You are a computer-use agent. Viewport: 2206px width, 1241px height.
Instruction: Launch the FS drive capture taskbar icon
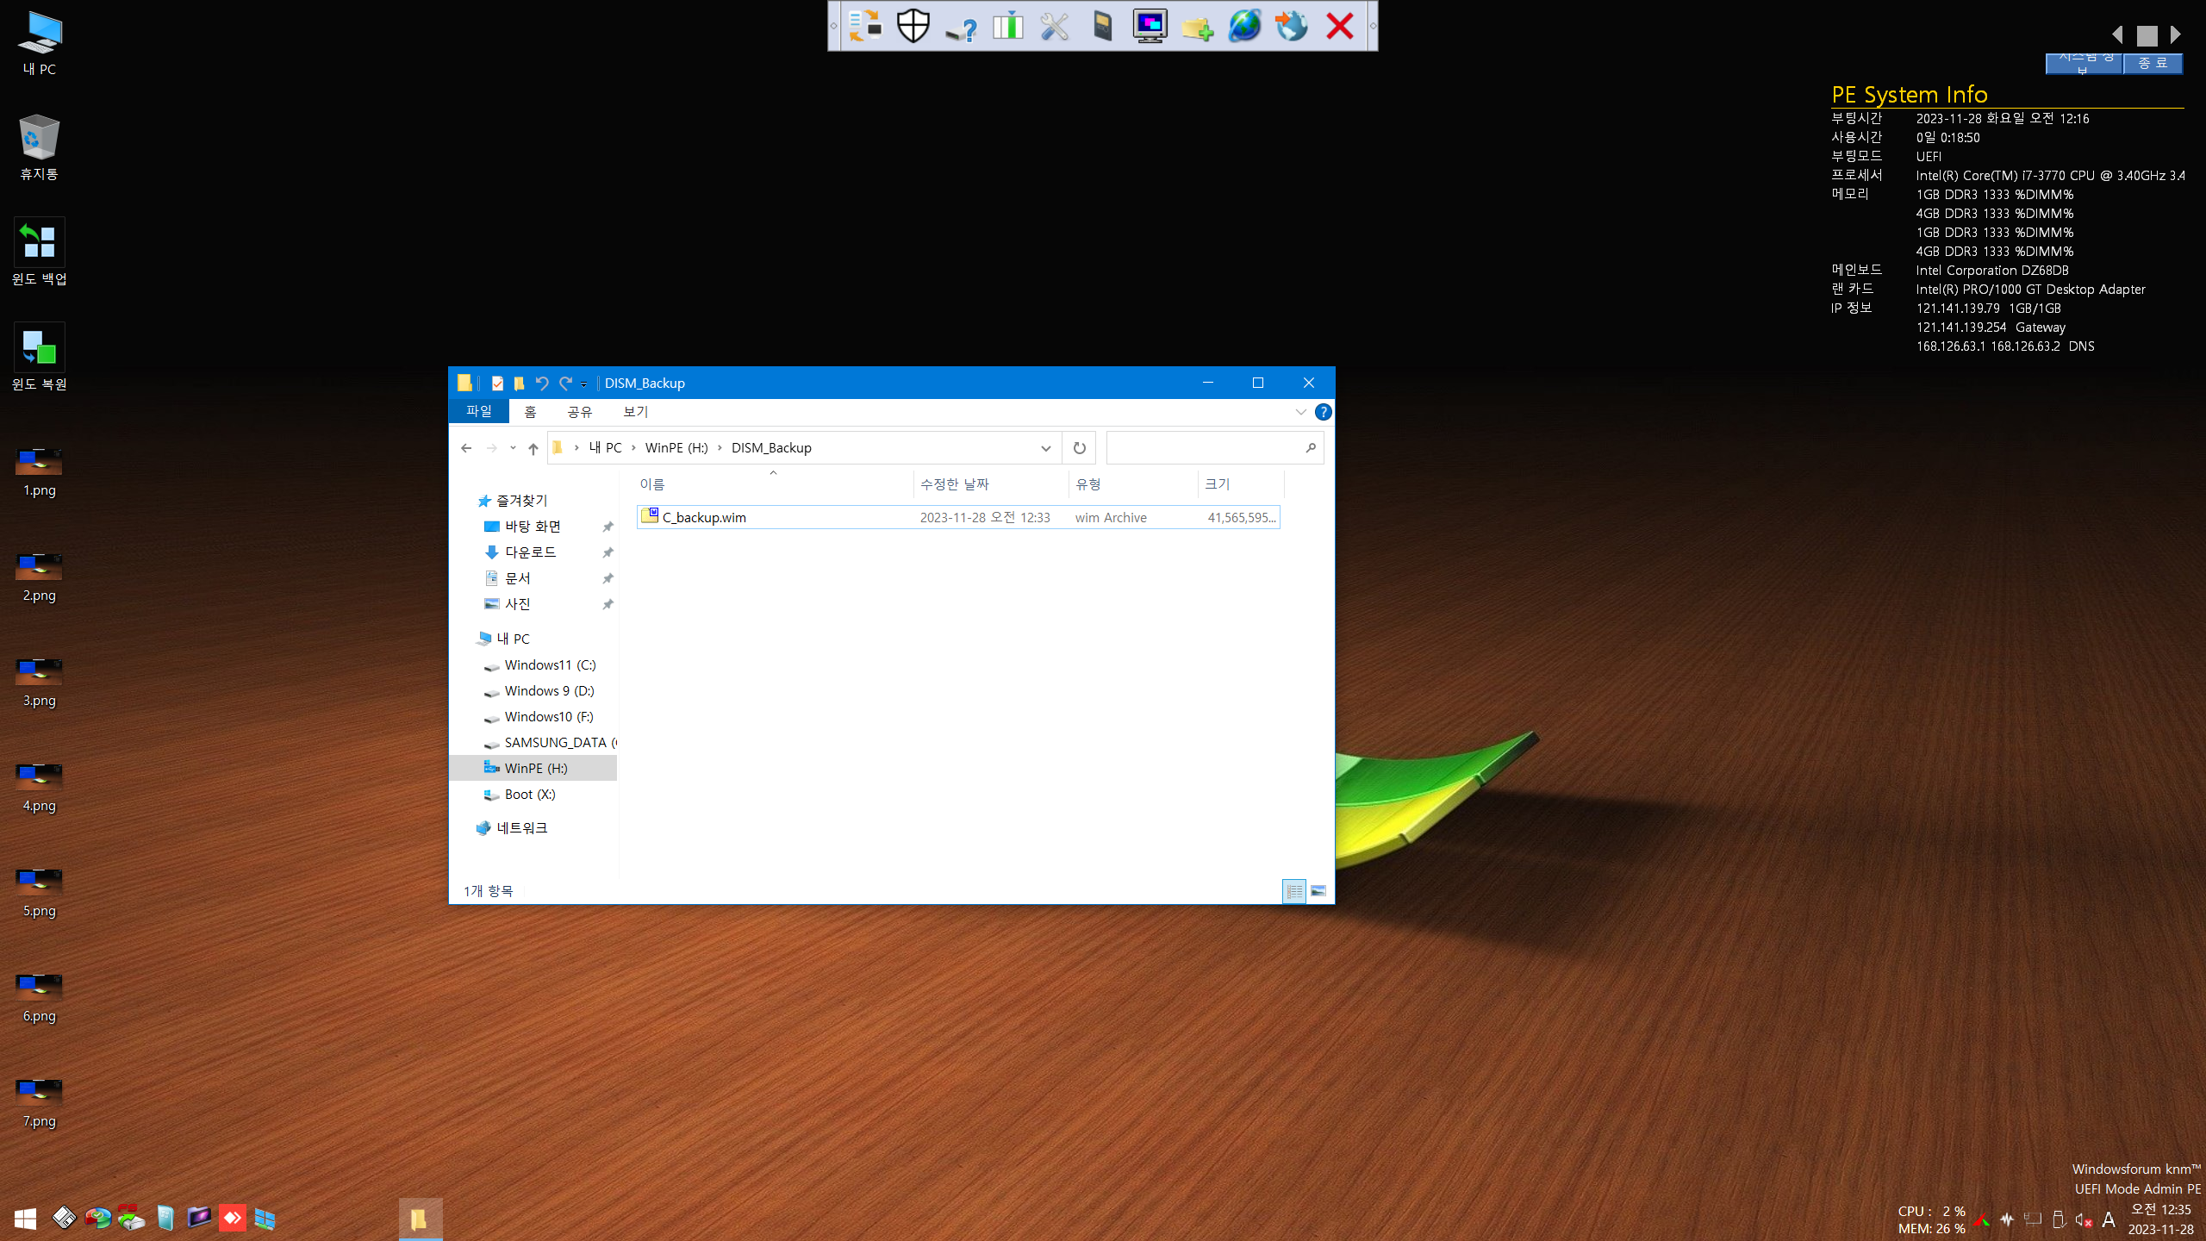coord(131,1218)
